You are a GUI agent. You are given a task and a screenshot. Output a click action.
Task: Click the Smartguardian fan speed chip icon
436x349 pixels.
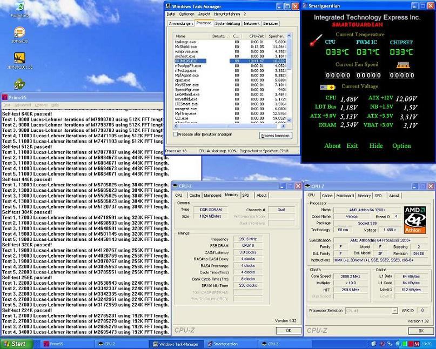click(403, 65)
